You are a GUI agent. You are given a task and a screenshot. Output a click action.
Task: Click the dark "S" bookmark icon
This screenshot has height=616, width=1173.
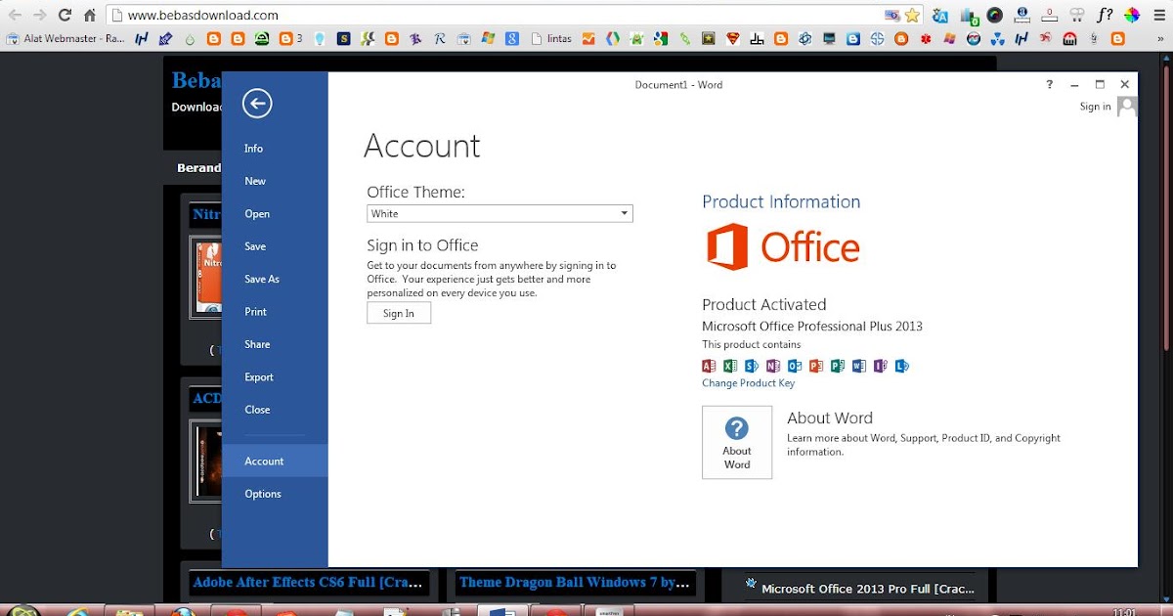(x=344, y=39)
